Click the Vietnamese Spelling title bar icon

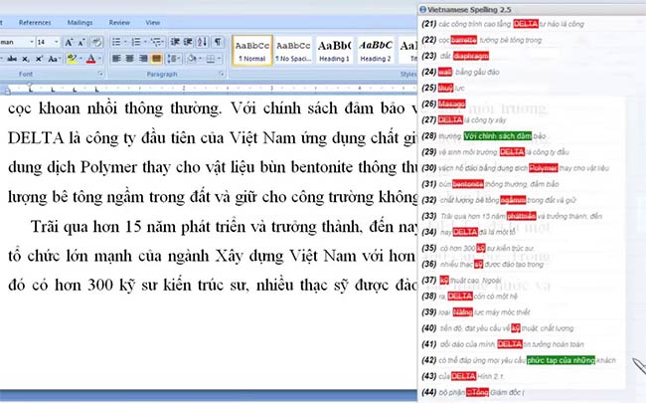(422, 10)
